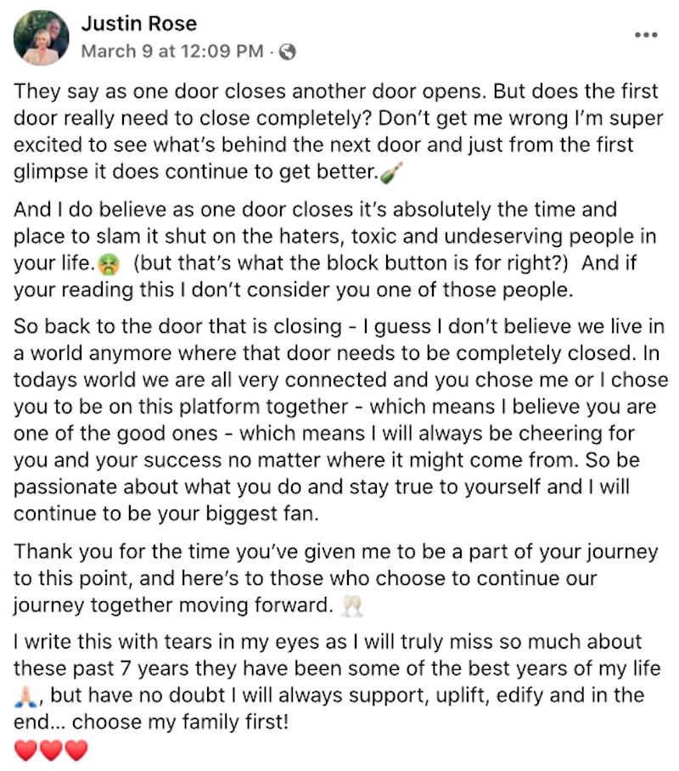Click the champagne bottle emoji
The image size is (679, 771).
point(391,172)
